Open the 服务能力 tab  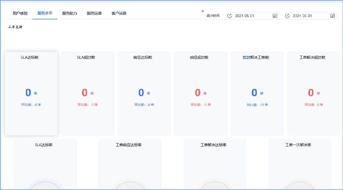point(70,13)
